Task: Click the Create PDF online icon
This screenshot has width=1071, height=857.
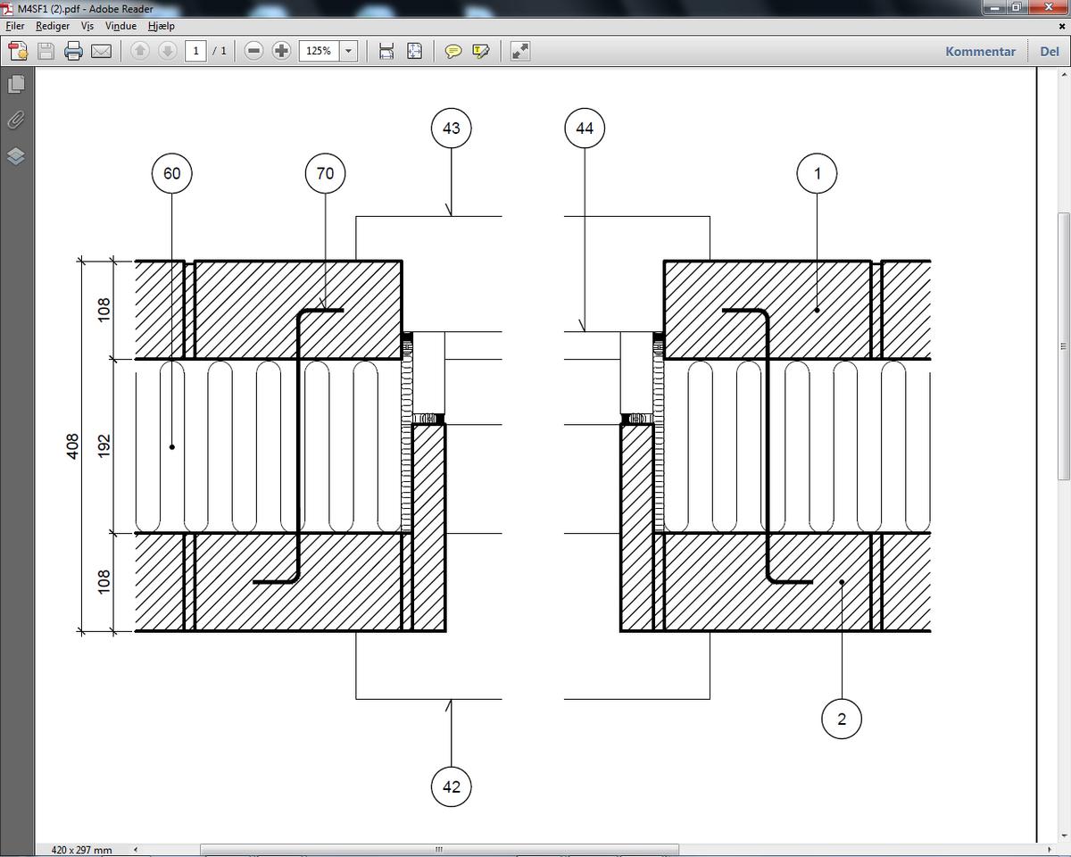Action: click(x=18, y=51)
